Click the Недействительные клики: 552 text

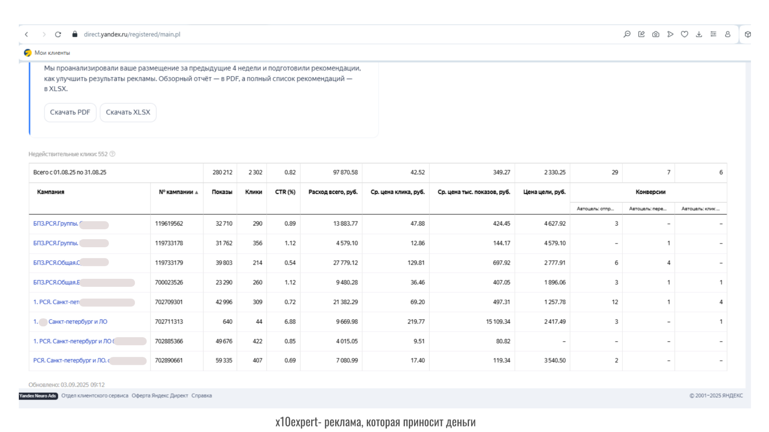click(68, 154)
